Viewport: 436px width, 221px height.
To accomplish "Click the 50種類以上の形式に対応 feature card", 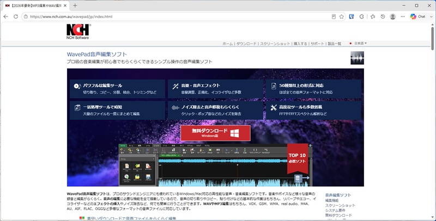I will click(313, 89).
